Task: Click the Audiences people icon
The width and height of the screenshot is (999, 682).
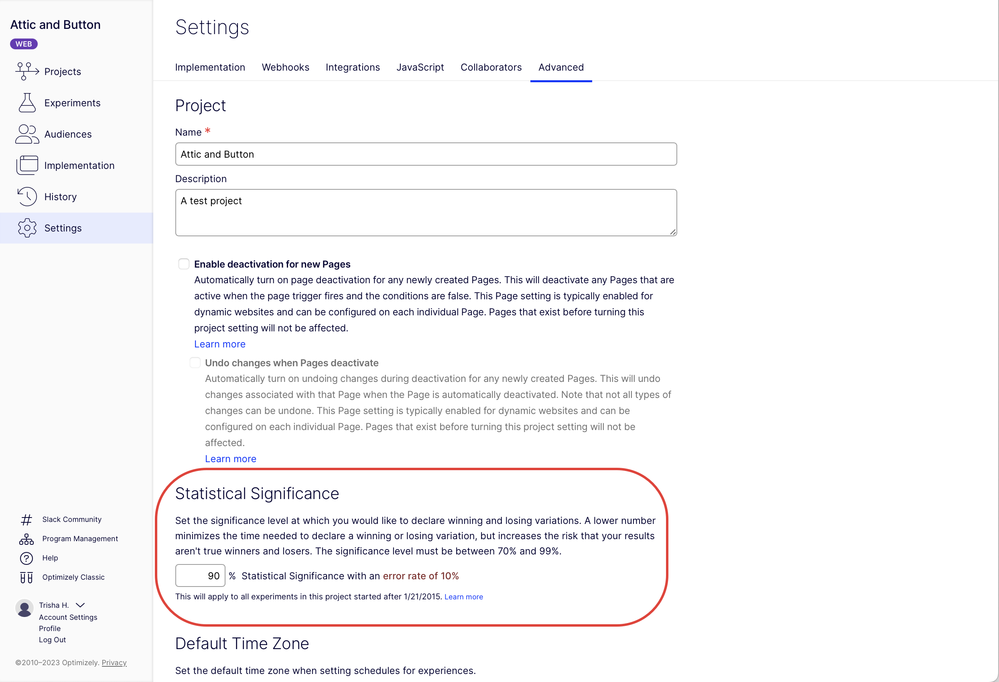Action: pyautogui.click(x=26, y=134)
